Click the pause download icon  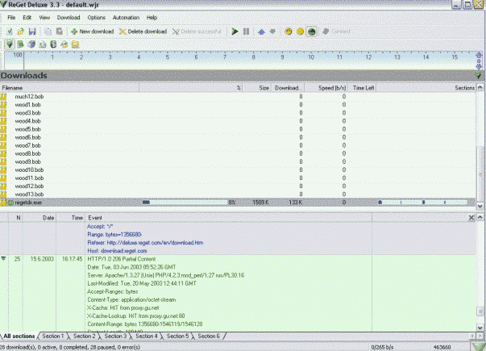[246, 31]
